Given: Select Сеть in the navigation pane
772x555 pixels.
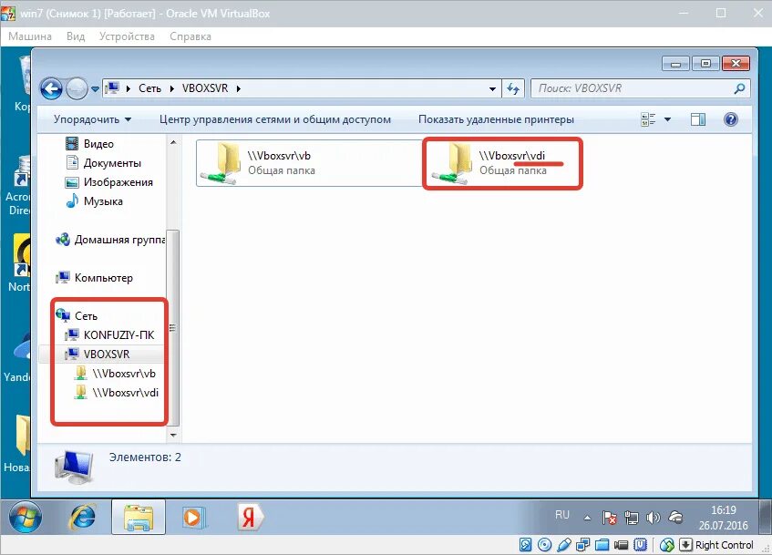Looking at the screenshot, I should pyautogui.click(x=77, y=315).
